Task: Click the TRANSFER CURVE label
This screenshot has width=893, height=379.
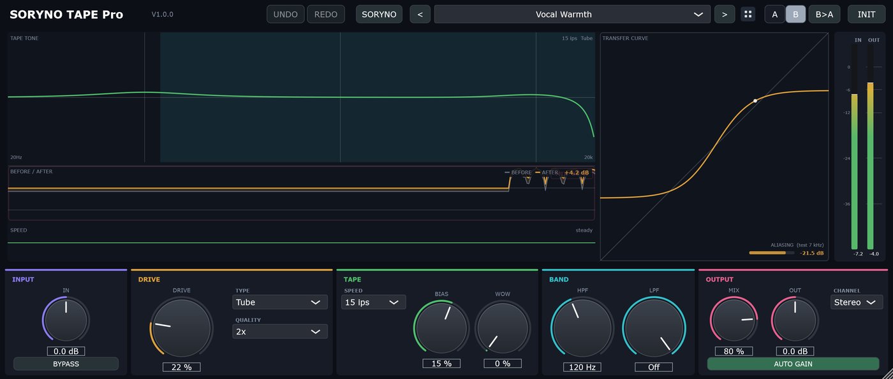Action: click(x=625, y=38)
